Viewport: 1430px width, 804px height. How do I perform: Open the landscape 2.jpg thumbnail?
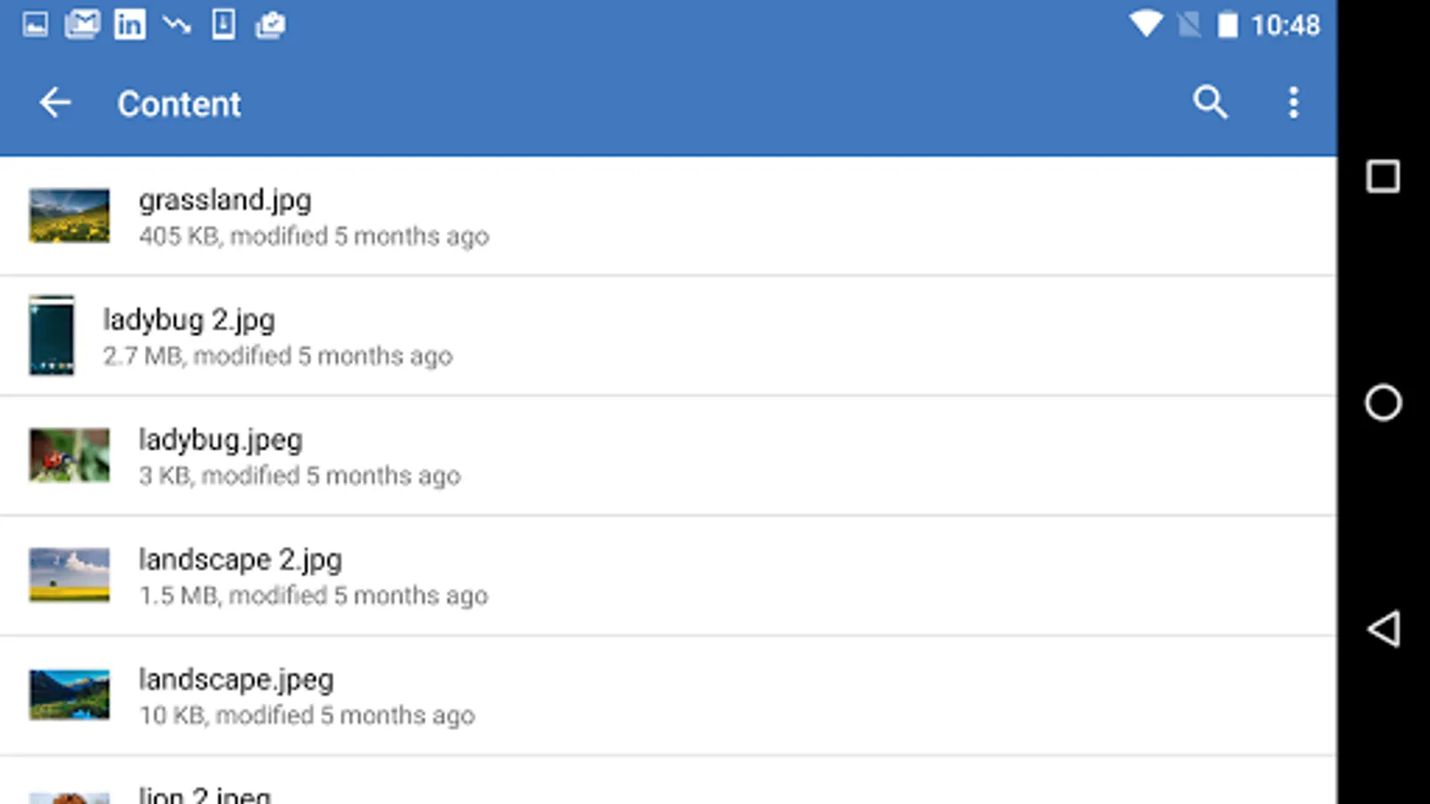click(70, 574)
